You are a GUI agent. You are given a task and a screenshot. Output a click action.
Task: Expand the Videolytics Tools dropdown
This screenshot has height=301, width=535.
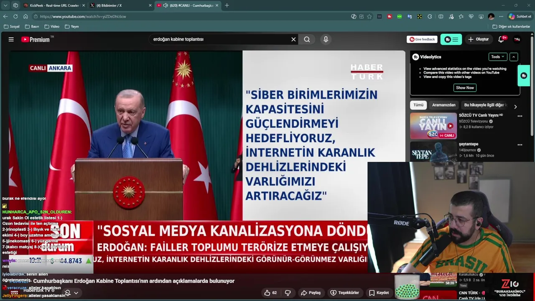[x=498, y=57]
